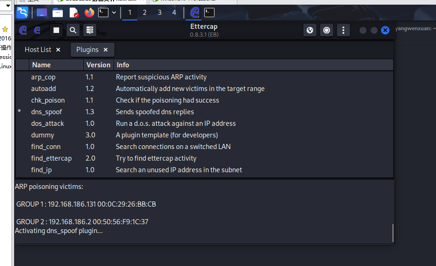Sort plugins by Version column header

coord(98,65)
